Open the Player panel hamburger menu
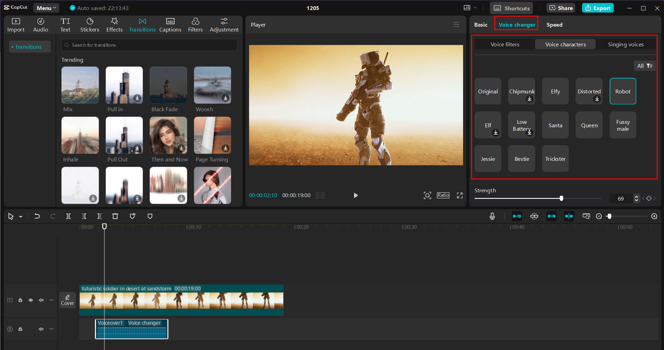The height and width of the screenshot is (350, 664). pos(456,24)
